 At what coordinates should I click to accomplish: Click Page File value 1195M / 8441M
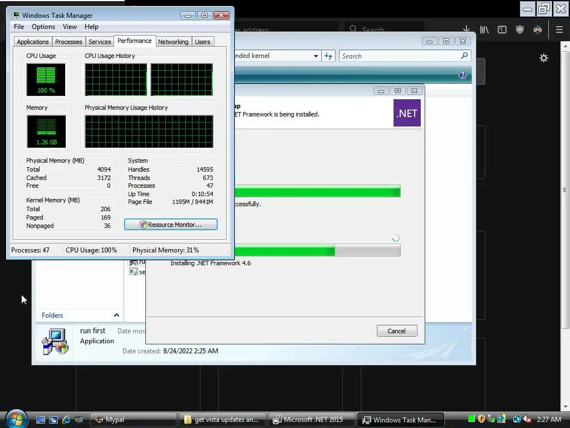tap(192, 202)
